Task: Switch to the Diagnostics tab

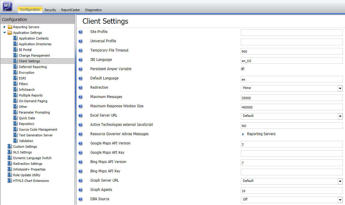Action: pos(93,10)
